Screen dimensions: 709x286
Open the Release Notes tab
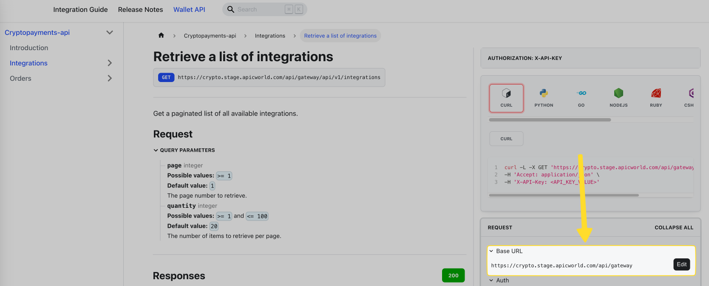pyautogui.click(x=140, y=9)
